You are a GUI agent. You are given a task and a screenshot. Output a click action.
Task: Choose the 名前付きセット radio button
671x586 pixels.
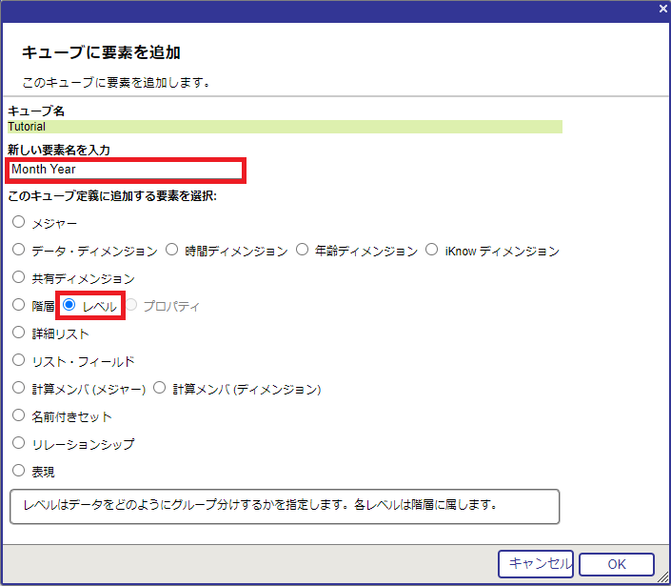tap(19, 416)
